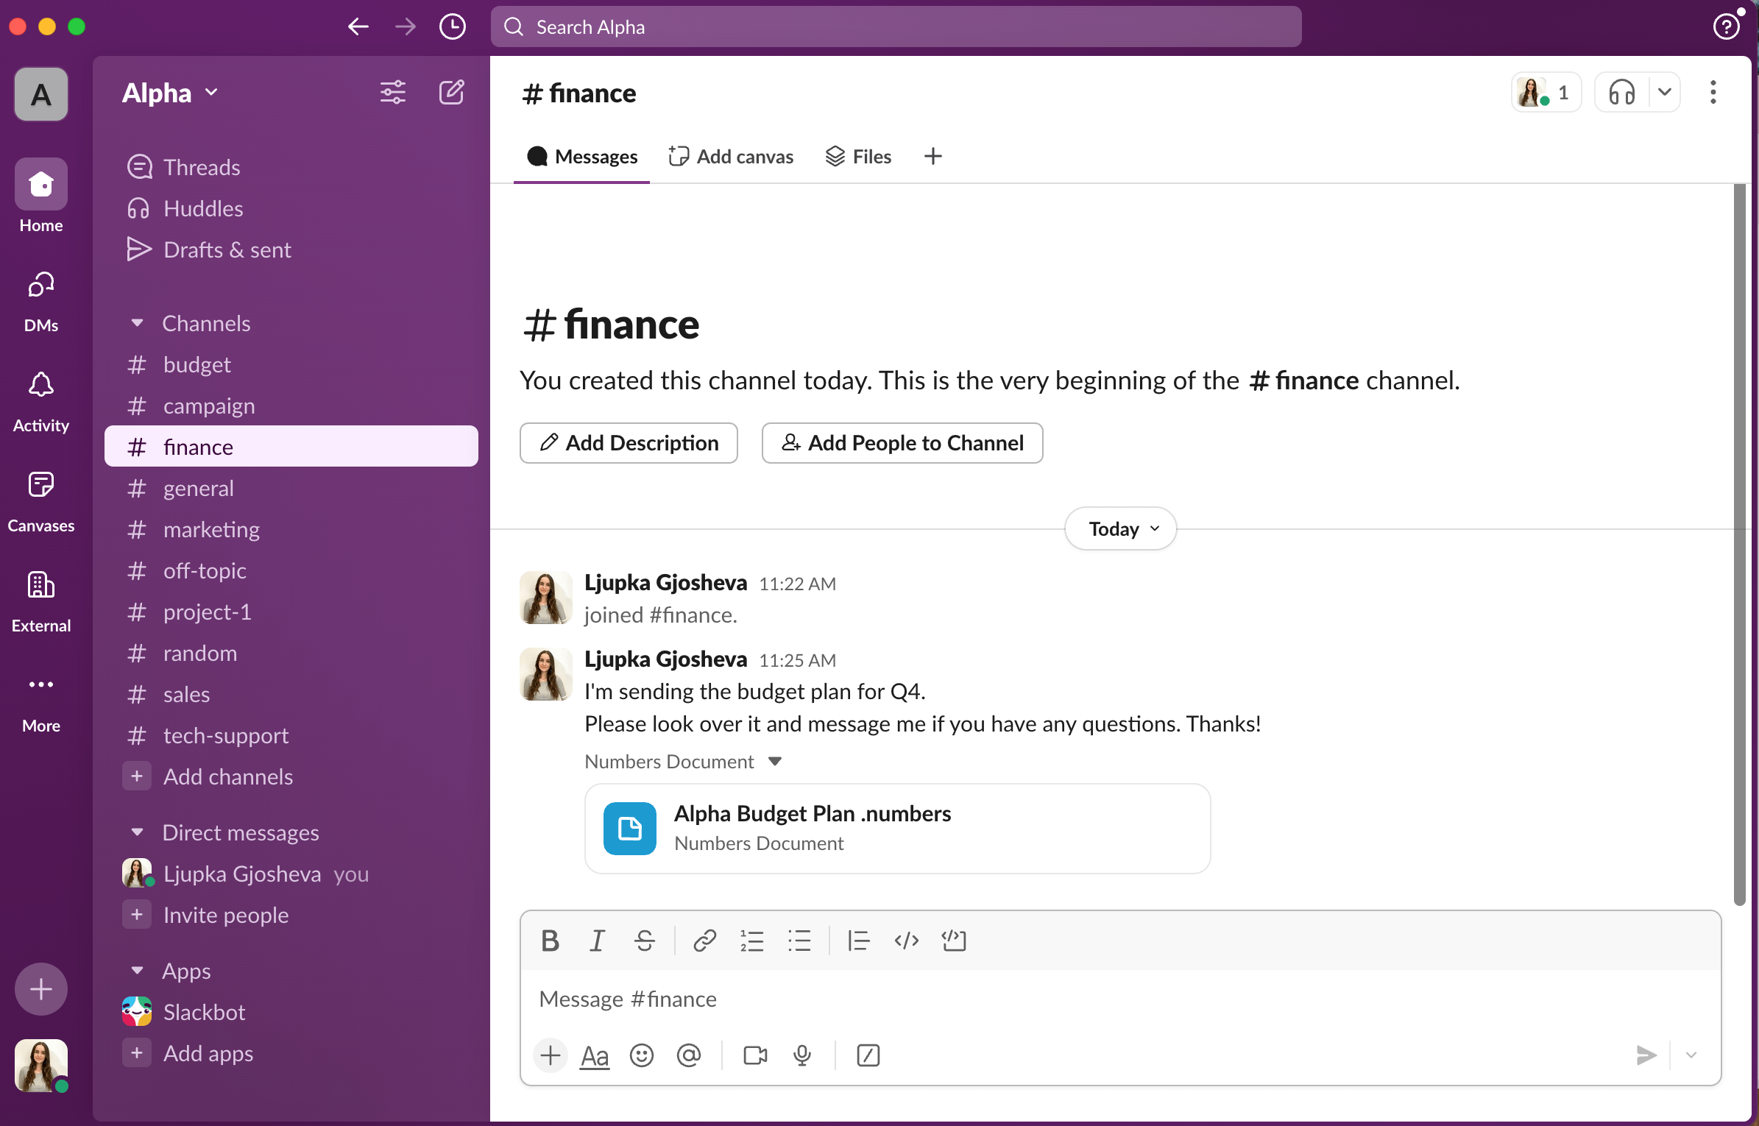1759x1126 pixels.
Task: Open the Files tab
Action: pyautogui.click(x=858, y=157)
